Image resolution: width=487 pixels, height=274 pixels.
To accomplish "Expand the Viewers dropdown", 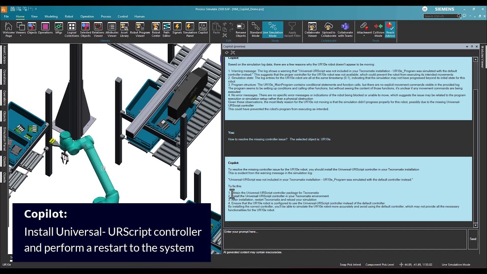I will pos(21,30).
